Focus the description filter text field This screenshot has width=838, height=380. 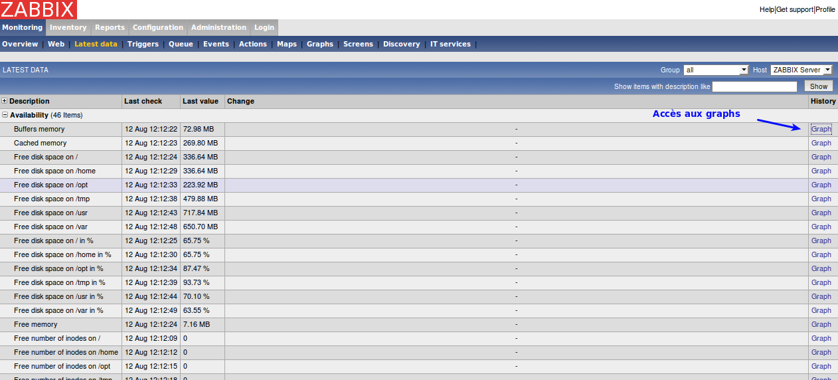pos(754,86)
